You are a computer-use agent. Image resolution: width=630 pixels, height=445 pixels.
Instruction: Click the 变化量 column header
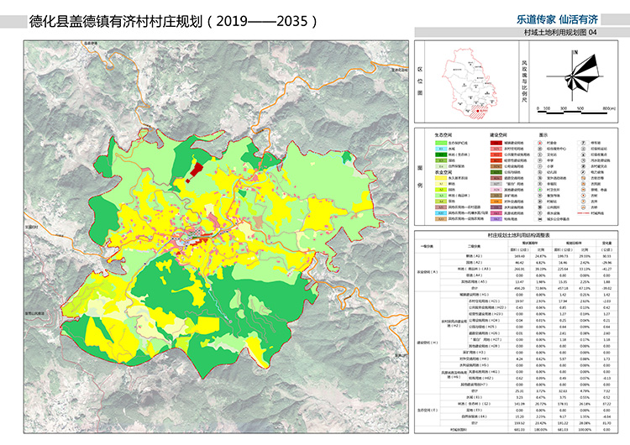coord(607,243)
